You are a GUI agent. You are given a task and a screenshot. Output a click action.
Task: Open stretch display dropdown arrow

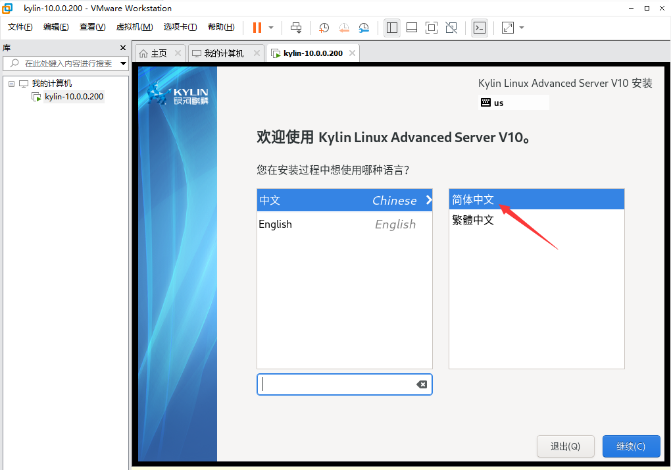522,28
